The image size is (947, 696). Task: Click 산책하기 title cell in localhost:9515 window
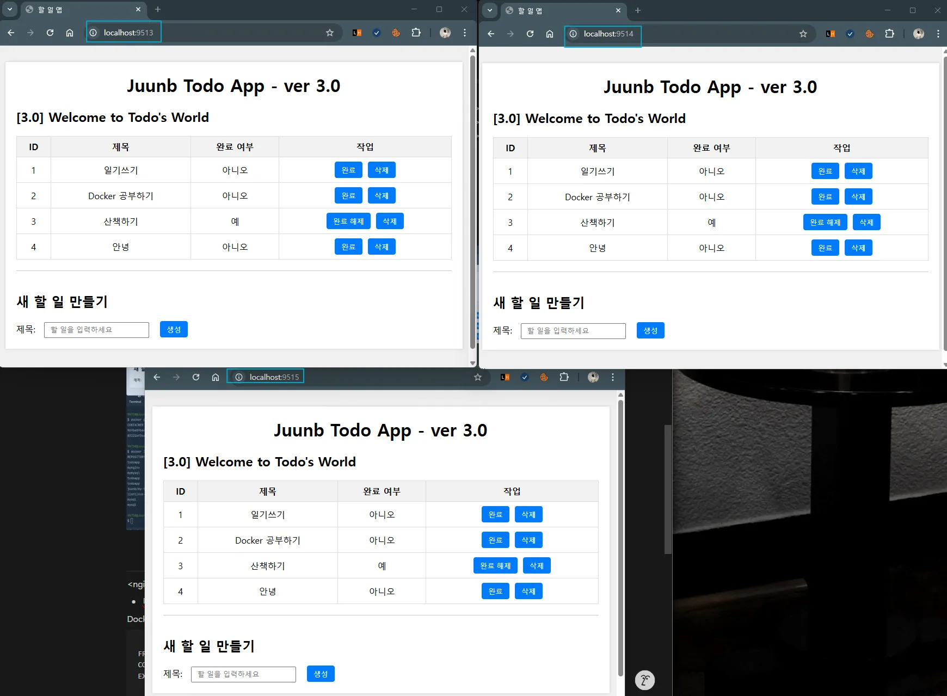tap(267, 565)
